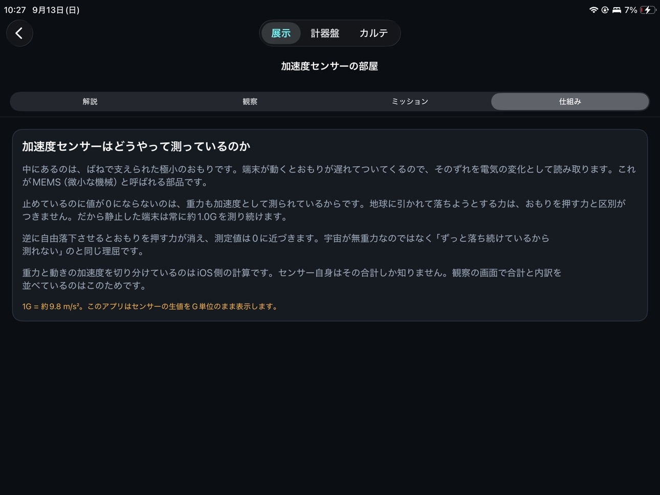This screenshot has width=660, height=495.
Task: Show the 解説 section
Action: click(x=90, y=101)
